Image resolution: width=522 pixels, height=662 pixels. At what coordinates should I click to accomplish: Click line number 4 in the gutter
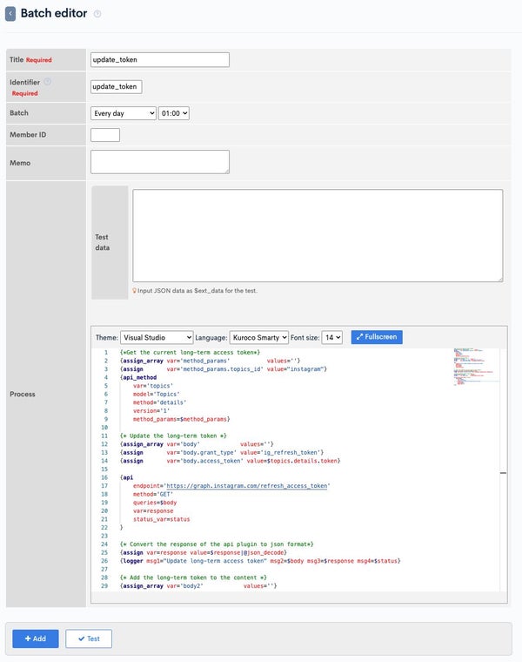(x=106, y=377)
